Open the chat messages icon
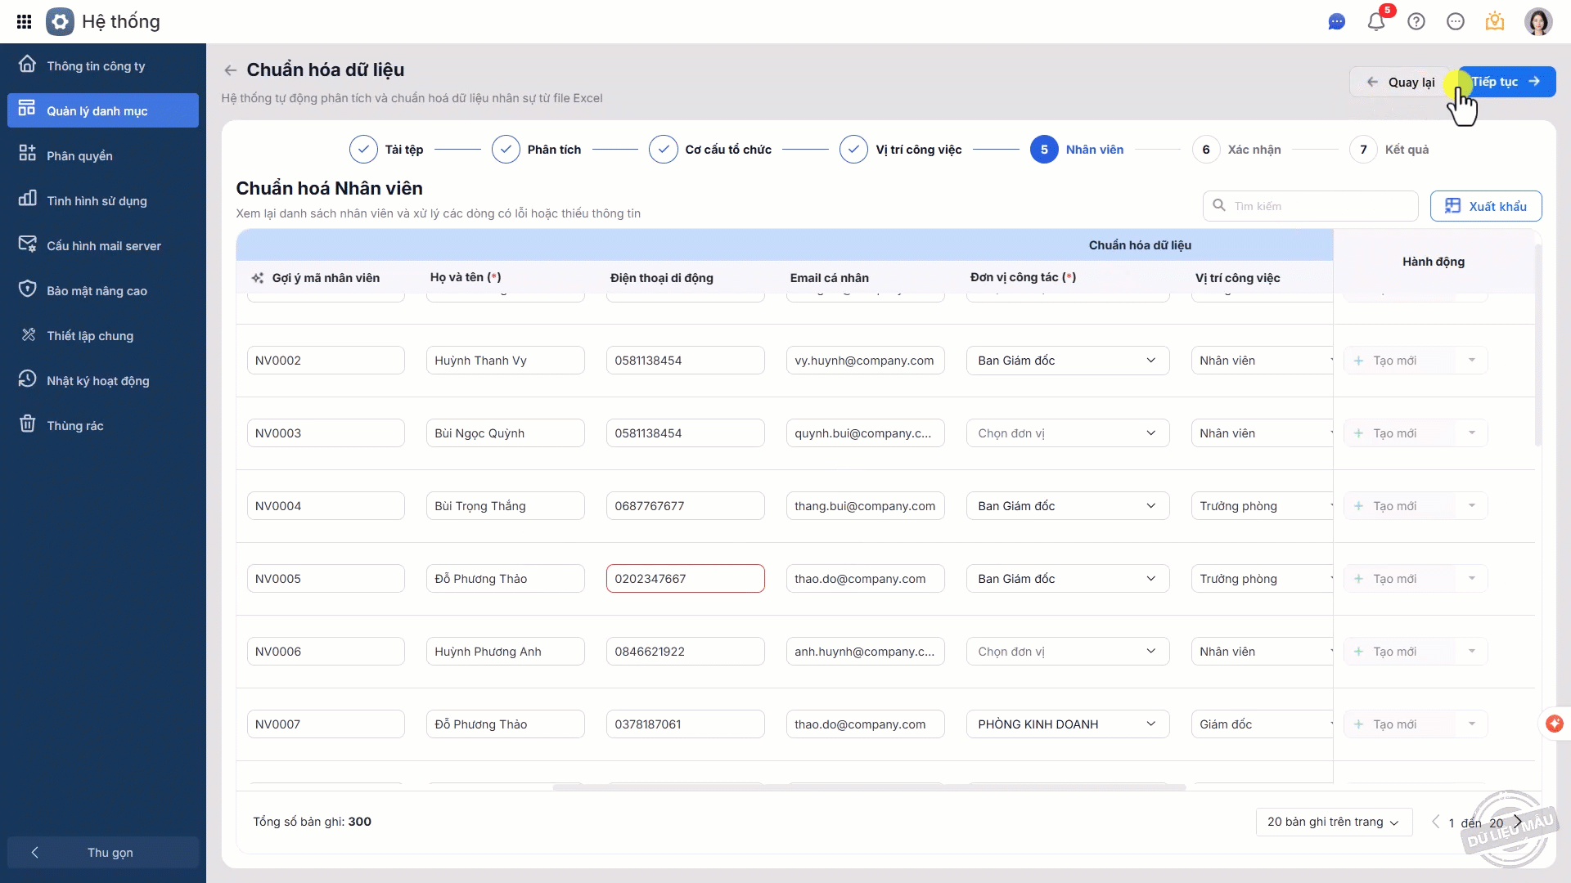 1336,22
